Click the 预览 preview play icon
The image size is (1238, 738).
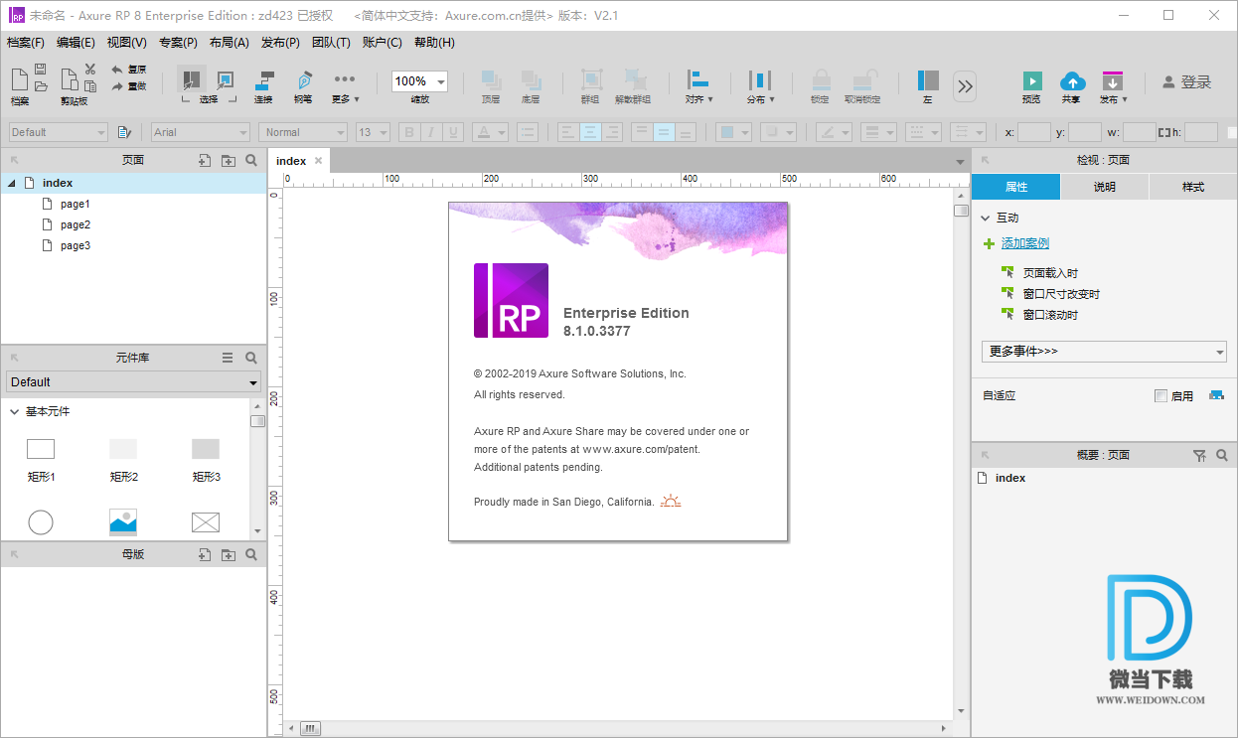(1032, 81)
